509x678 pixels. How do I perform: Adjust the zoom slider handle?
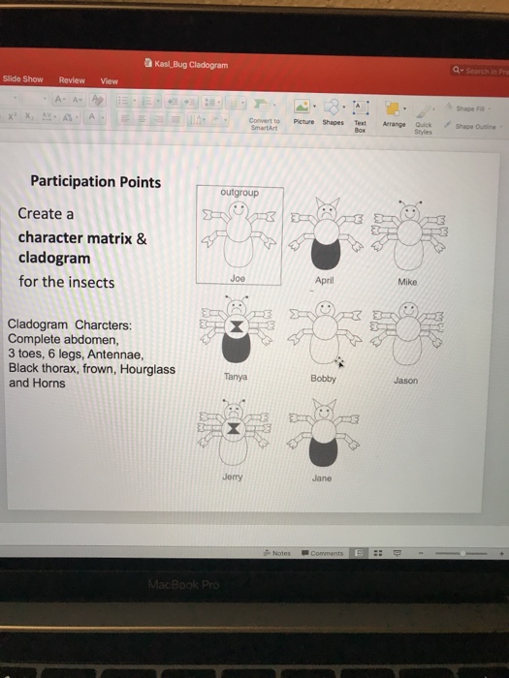click(462, 553)
